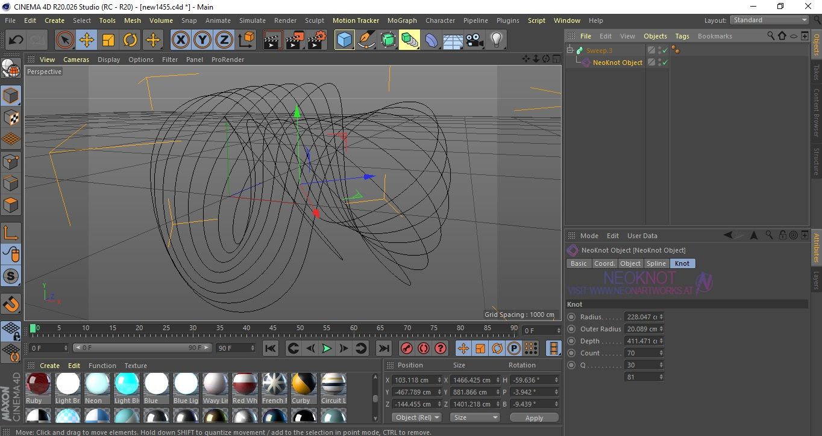
Task: Click the Render to Picture Viewer icon
Action: click(295, 40)
